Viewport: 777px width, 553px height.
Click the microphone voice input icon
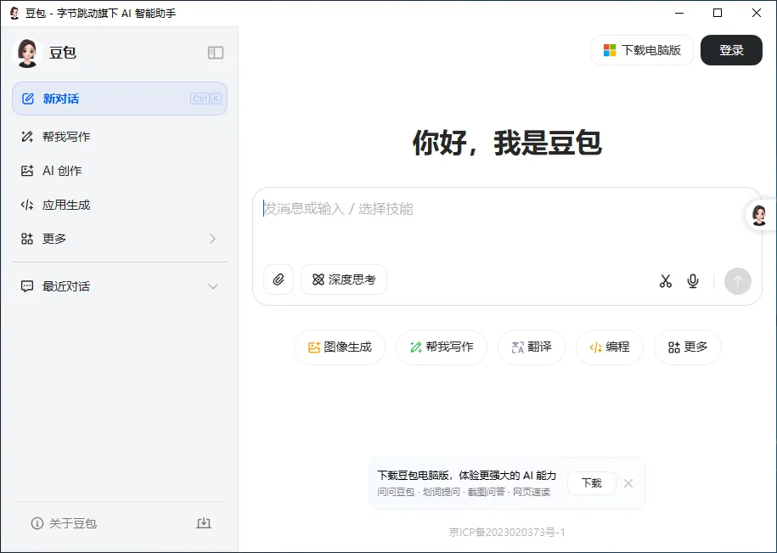coord(693,281)
